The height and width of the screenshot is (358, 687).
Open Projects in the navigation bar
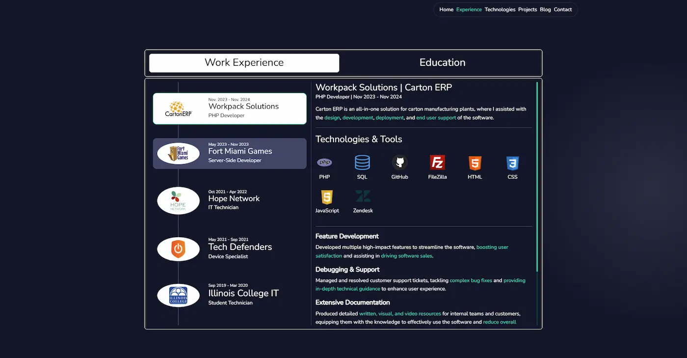click(528, 9)
